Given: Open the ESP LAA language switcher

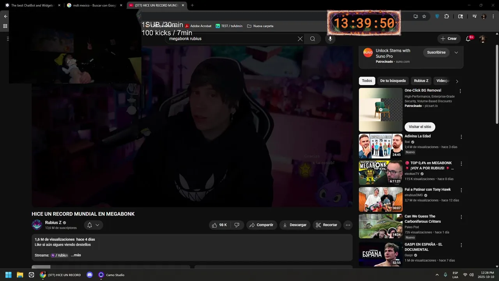Looking at the screenshot, I should pyautogui.click(x=455, y=275).
